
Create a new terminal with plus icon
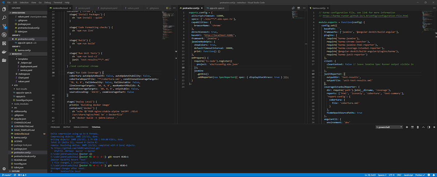(x=407, y=127)
